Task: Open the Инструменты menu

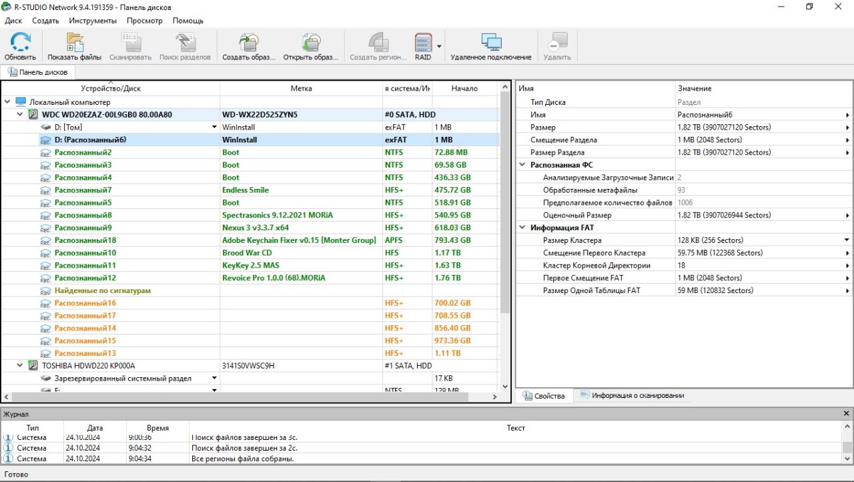Action: point(93,21)
